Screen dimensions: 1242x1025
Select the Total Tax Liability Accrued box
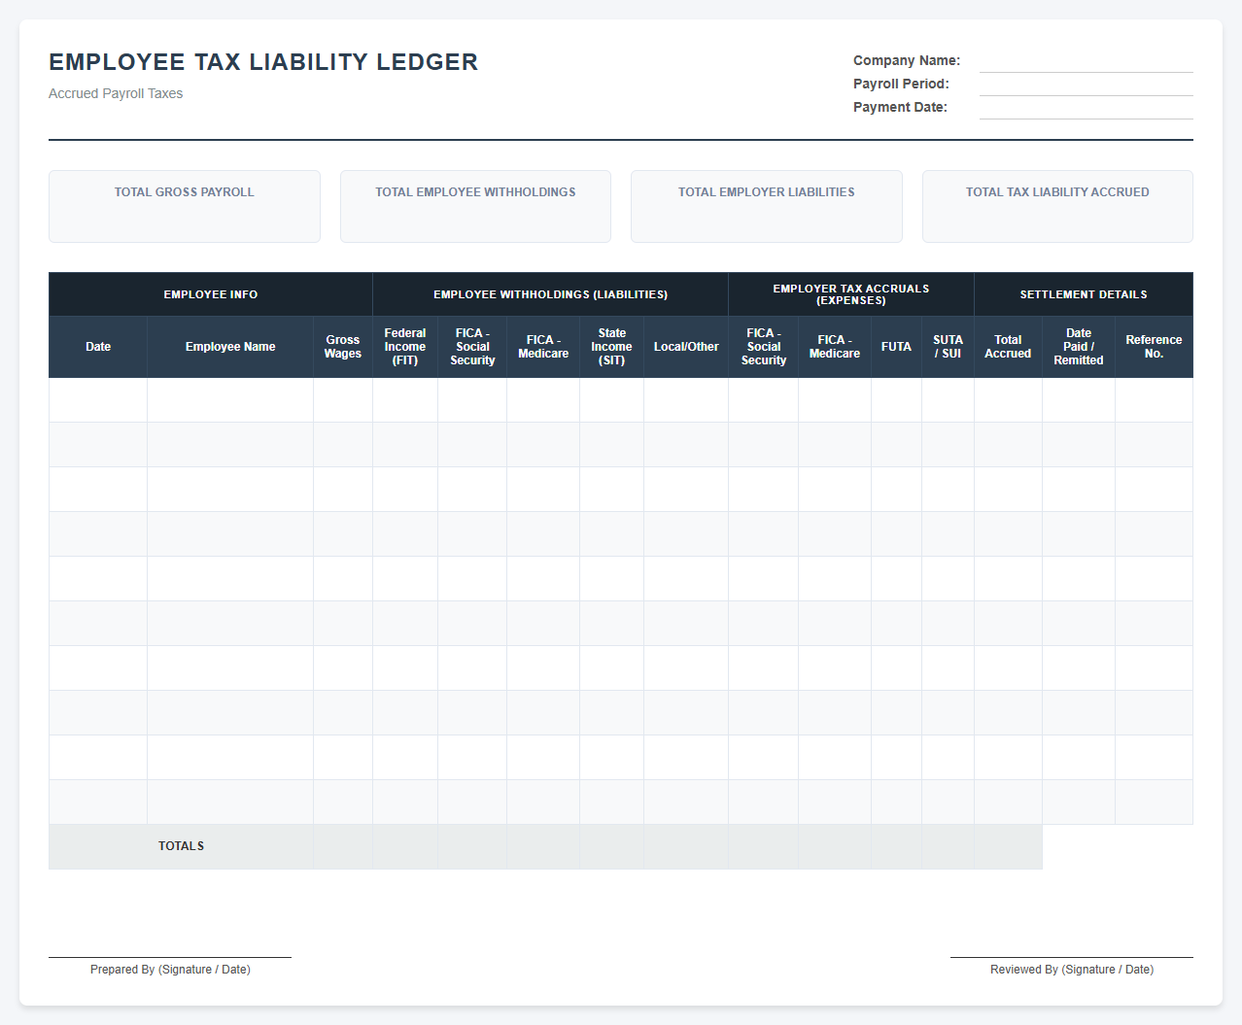(1057, 207)
